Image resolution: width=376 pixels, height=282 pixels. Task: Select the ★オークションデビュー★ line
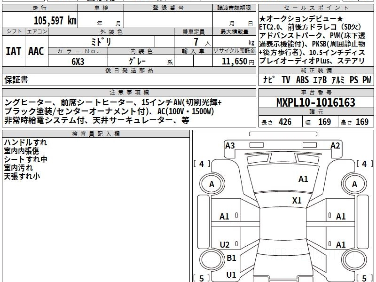[x=301, y=19]
